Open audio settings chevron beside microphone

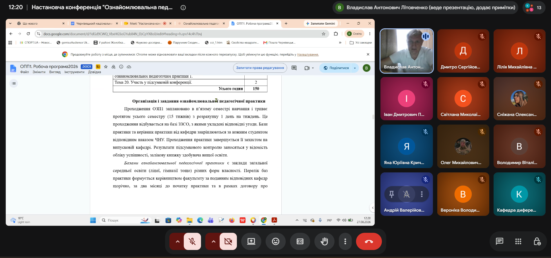177,241
